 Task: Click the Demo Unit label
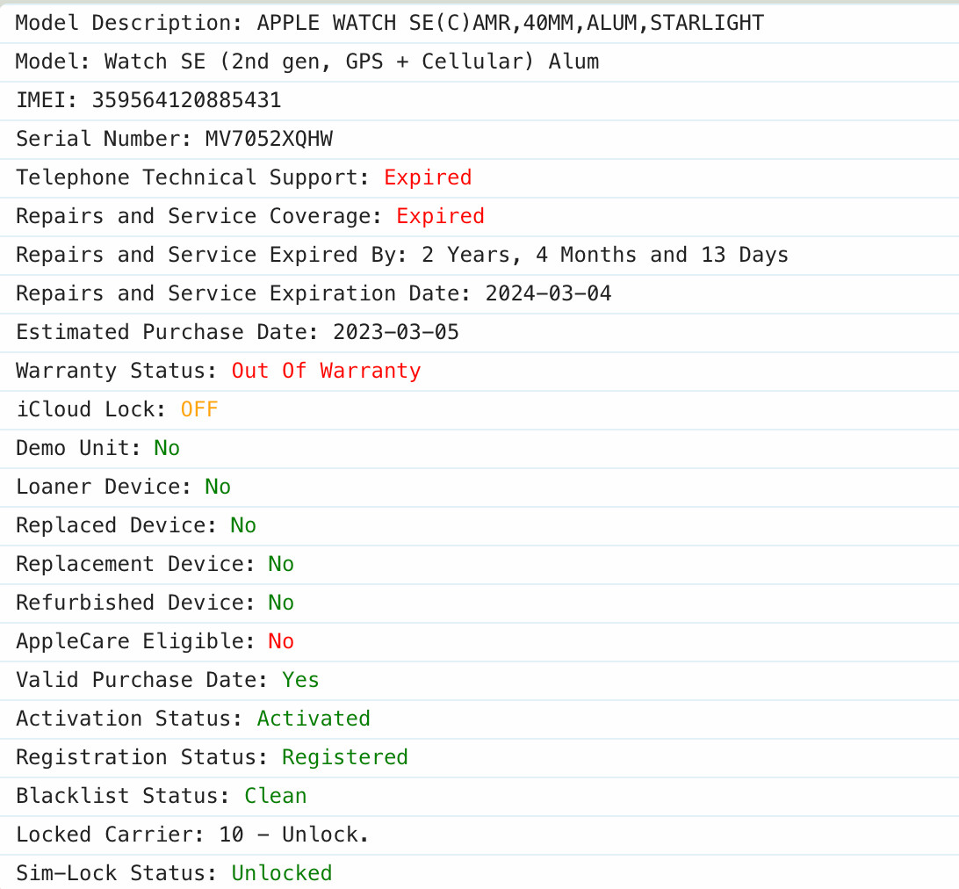[78, 448]
